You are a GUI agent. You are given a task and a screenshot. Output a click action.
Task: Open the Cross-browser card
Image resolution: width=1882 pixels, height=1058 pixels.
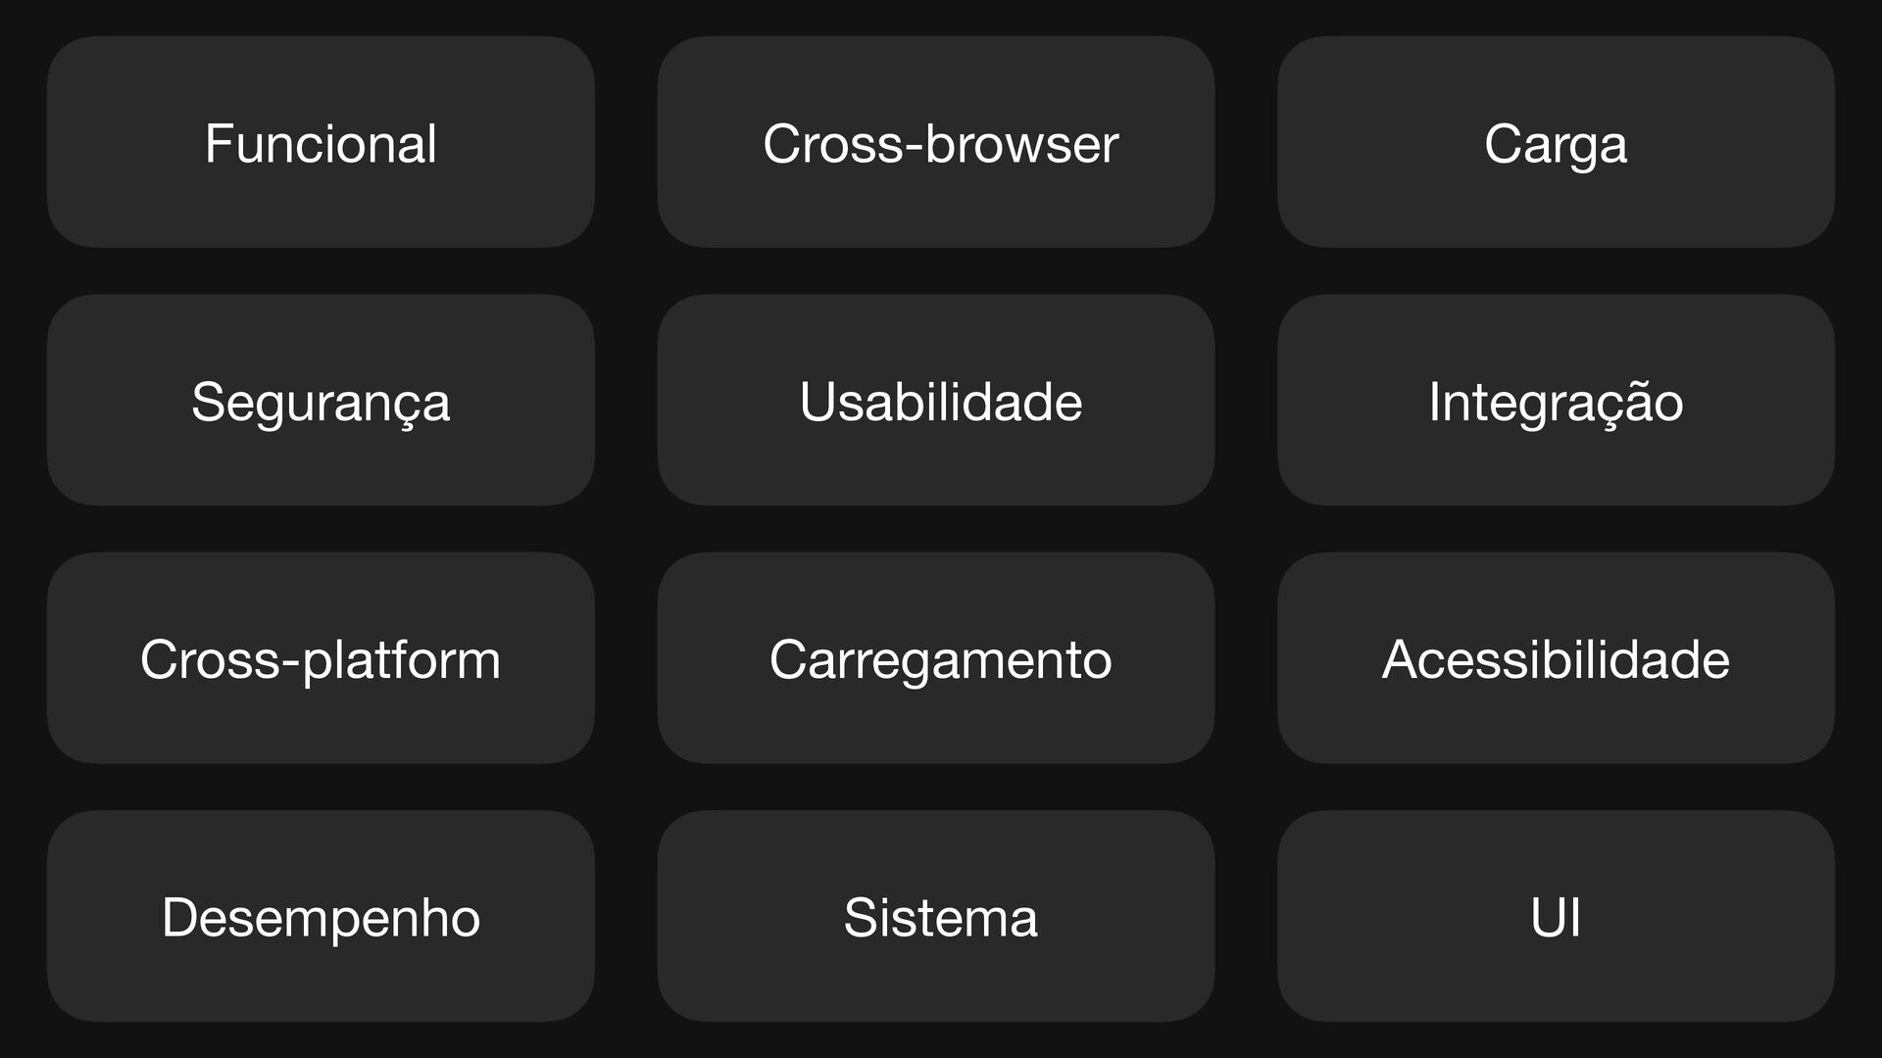pos(936,142)
